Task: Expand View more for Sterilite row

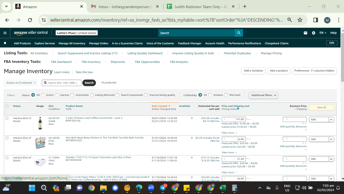Action: pos(229,172)
